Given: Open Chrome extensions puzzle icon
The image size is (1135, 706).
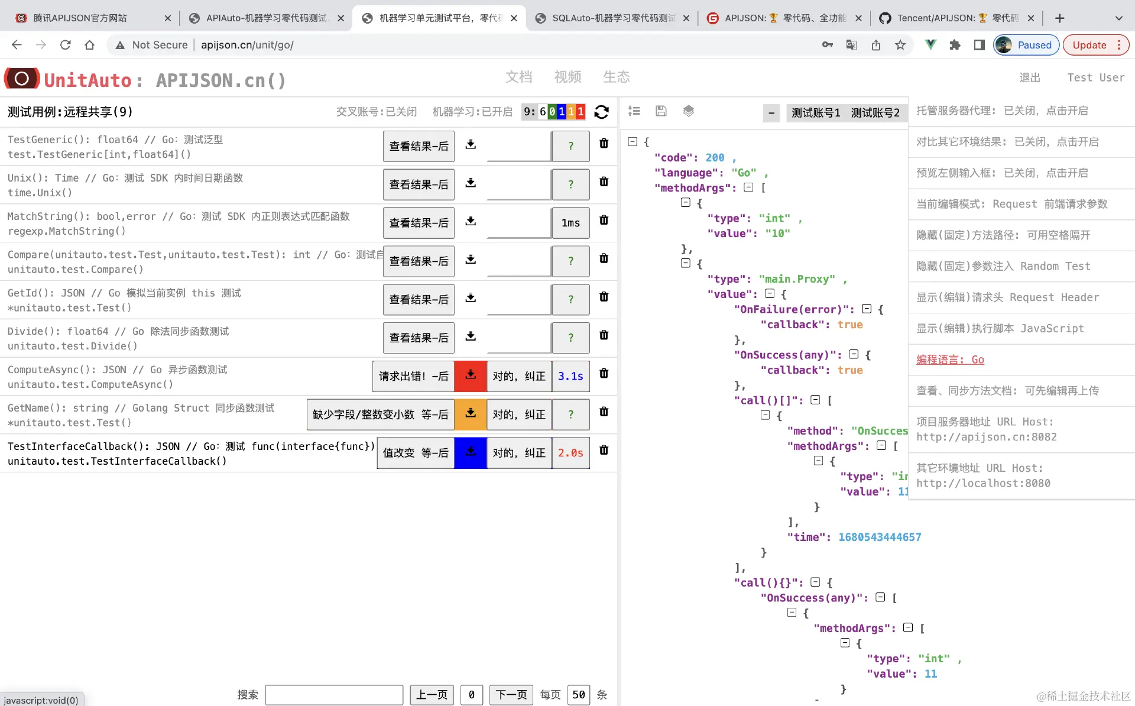Looking at the screenshot, I should (x=955, y=45).
